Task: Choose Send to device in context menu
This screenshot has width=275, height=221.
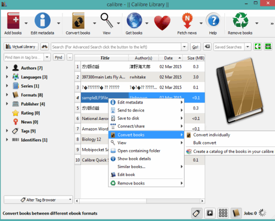Action: point(146,110)
